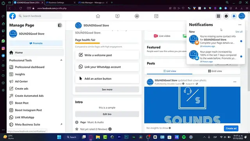Select the List view tab
Screen dimensions: 250x141
(x=170, y=71)
